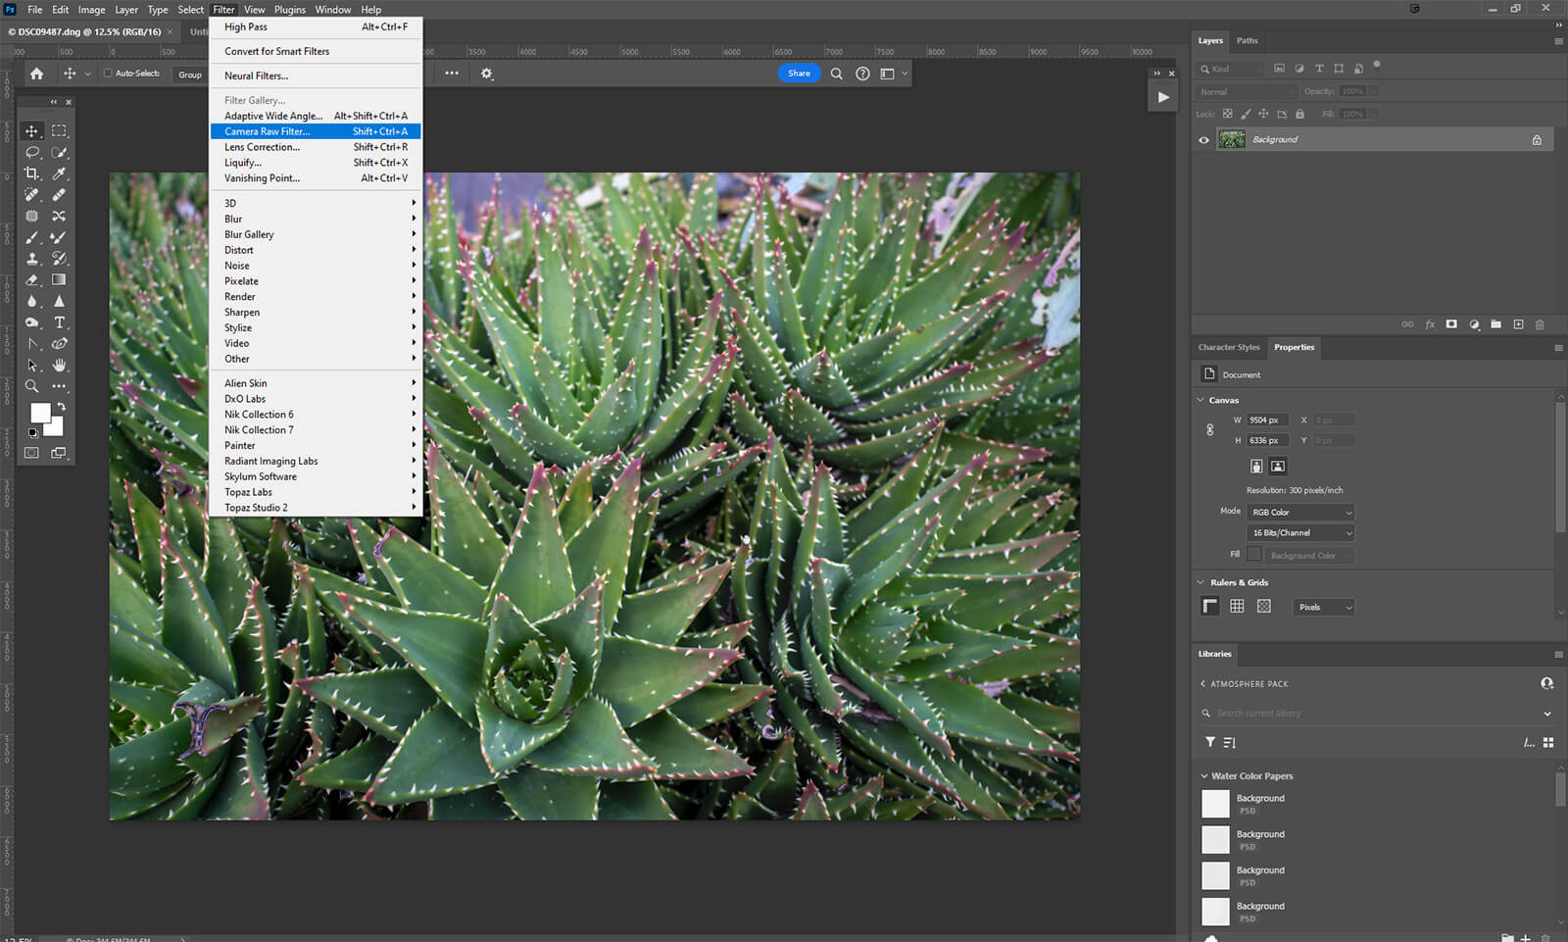This screenshot has height=942, width=1568.
Task: Select the Horizontal Type tool
Action: coord(59,322)
